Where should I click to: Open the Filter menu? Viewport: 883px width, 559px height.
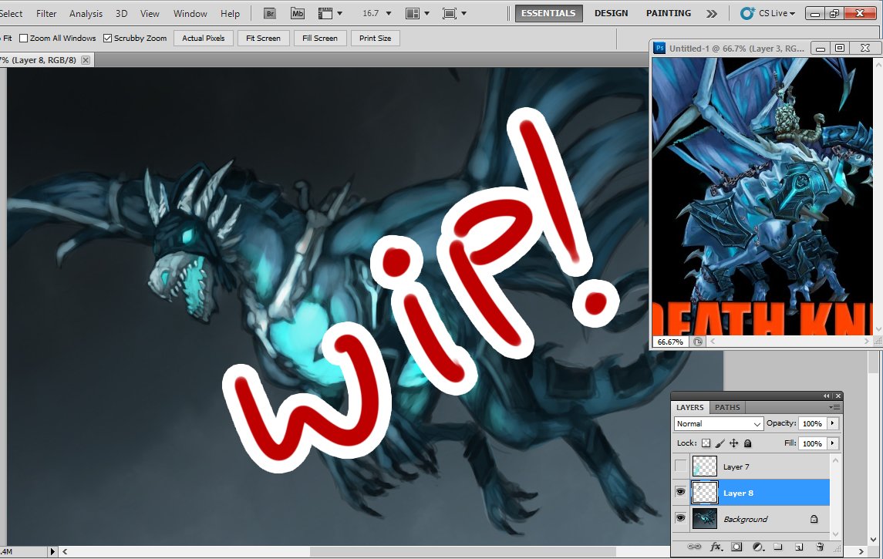46,14
